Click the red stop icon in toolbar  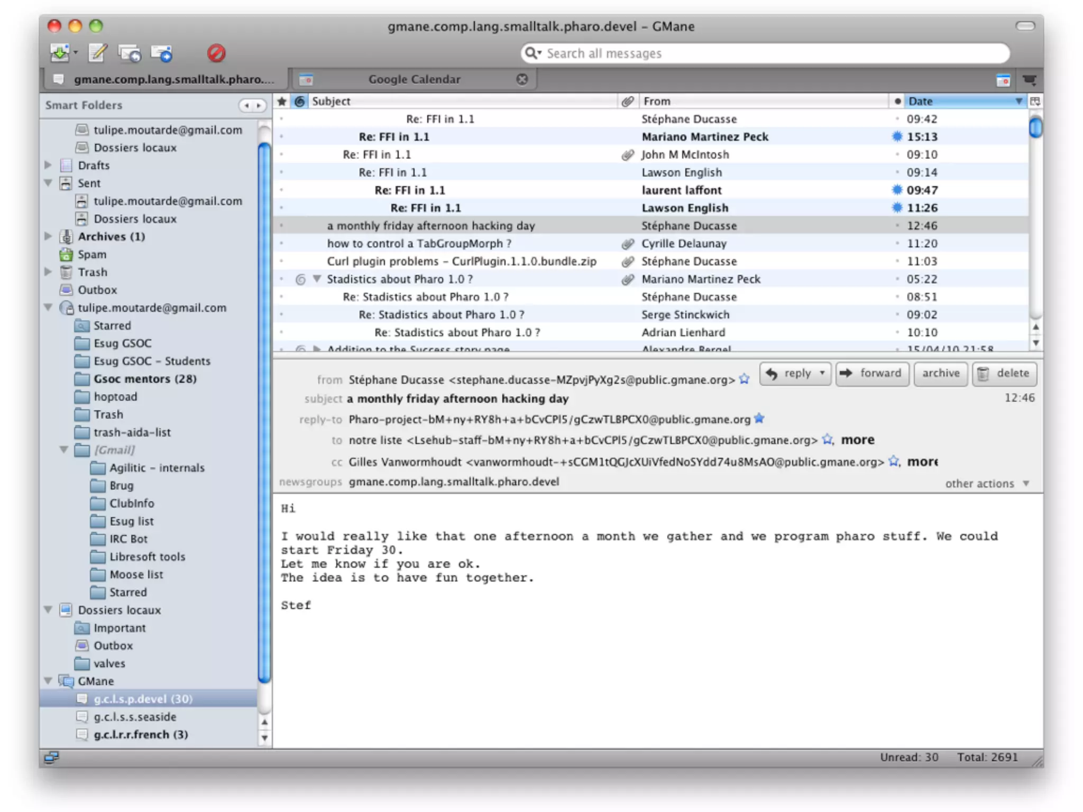[216, 53]
